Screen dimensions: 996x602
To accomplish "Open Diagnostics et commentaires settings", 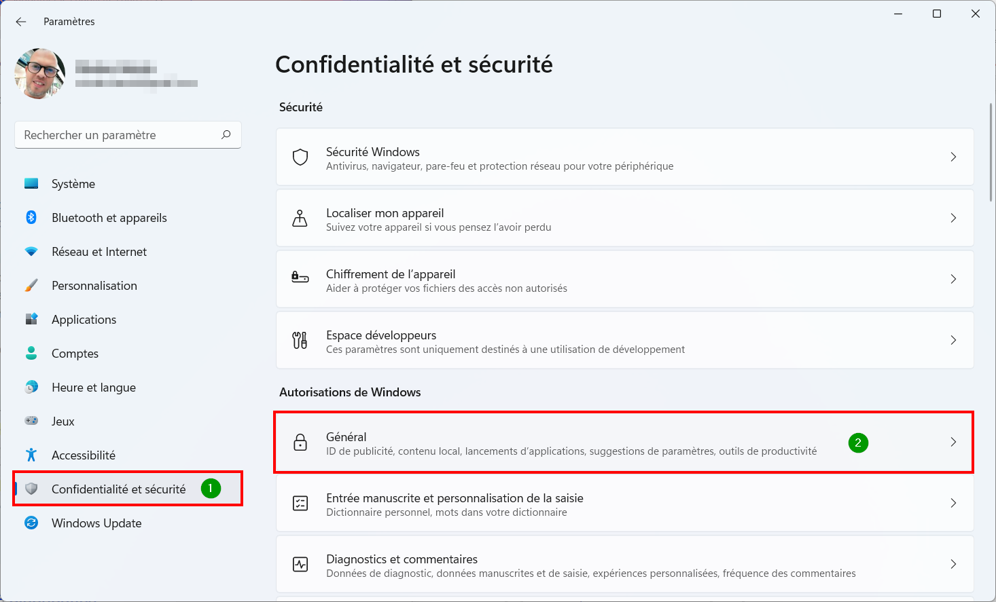I will (x=625, y=564).
